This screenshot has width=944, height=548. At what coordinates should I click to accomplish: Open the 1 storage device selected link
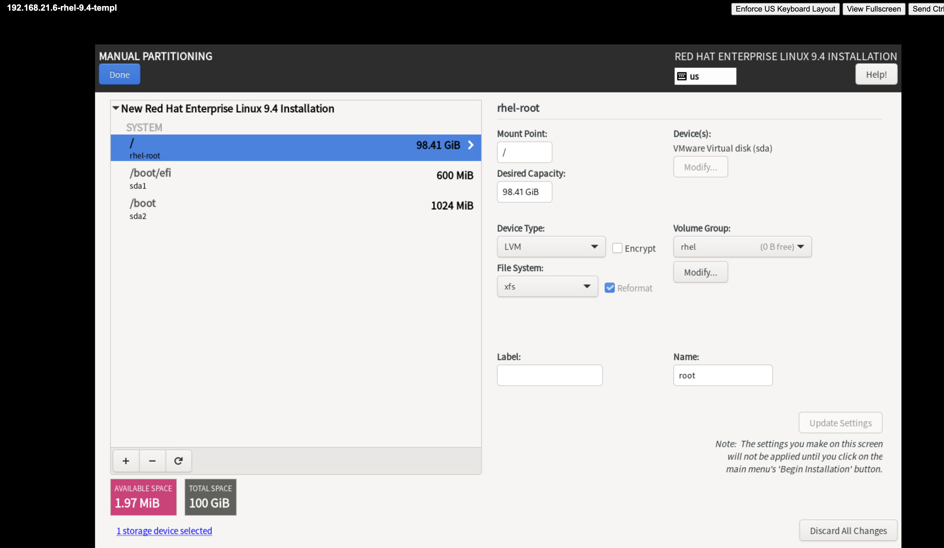tap(164, 530)
